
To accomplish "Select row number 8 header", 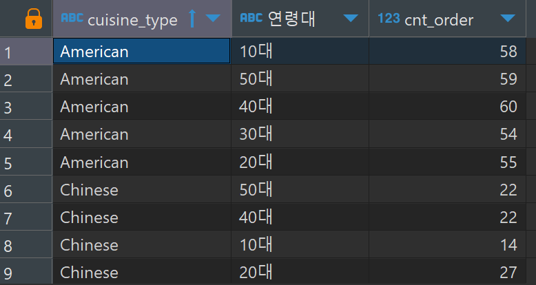I will [x=26, y=245].
